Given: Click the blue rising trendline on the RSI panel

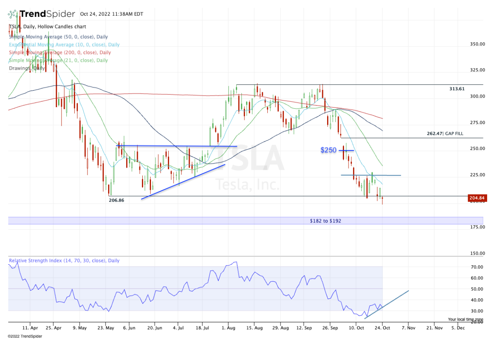Looking at the screenshot, I should tap(387, 305).
